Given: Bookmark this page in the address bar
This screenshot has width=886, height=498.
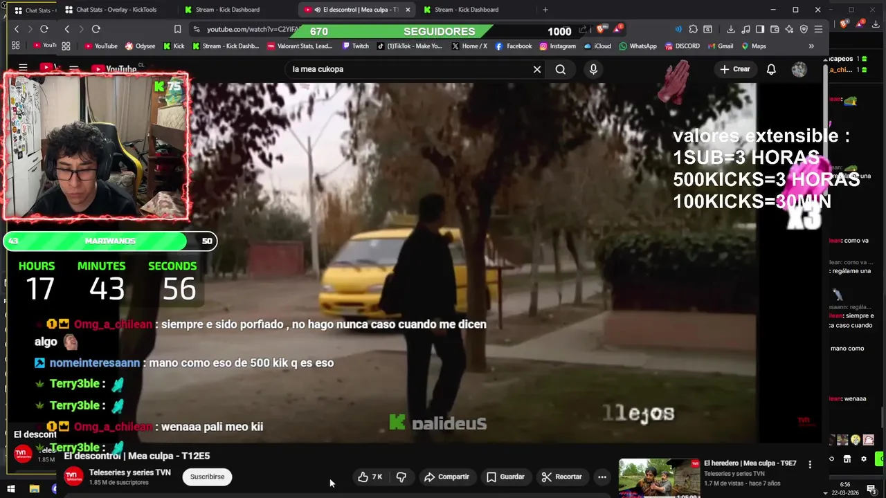Looking at the screenshot, I should pos(177,29).
